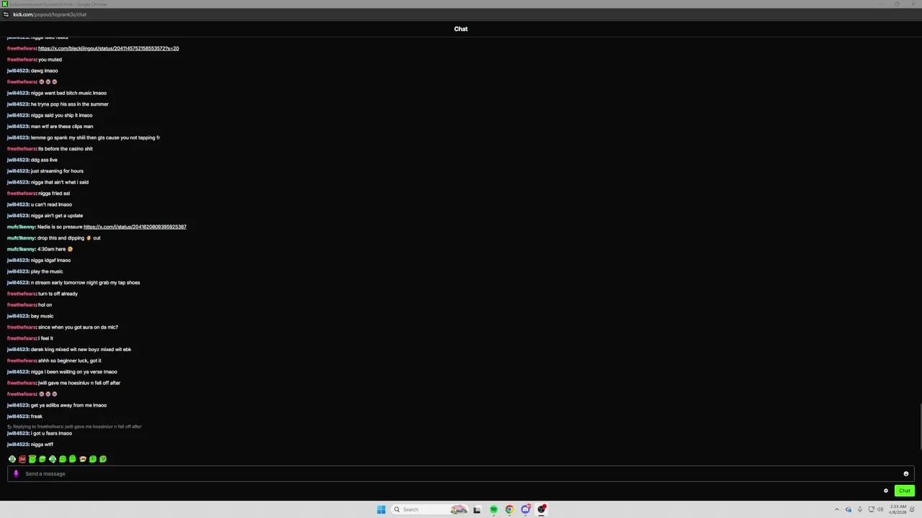Open the emote picker smiley in message box
Viewport: 922px width, 518px height.
pyautogui.click(x=906, y=474)
